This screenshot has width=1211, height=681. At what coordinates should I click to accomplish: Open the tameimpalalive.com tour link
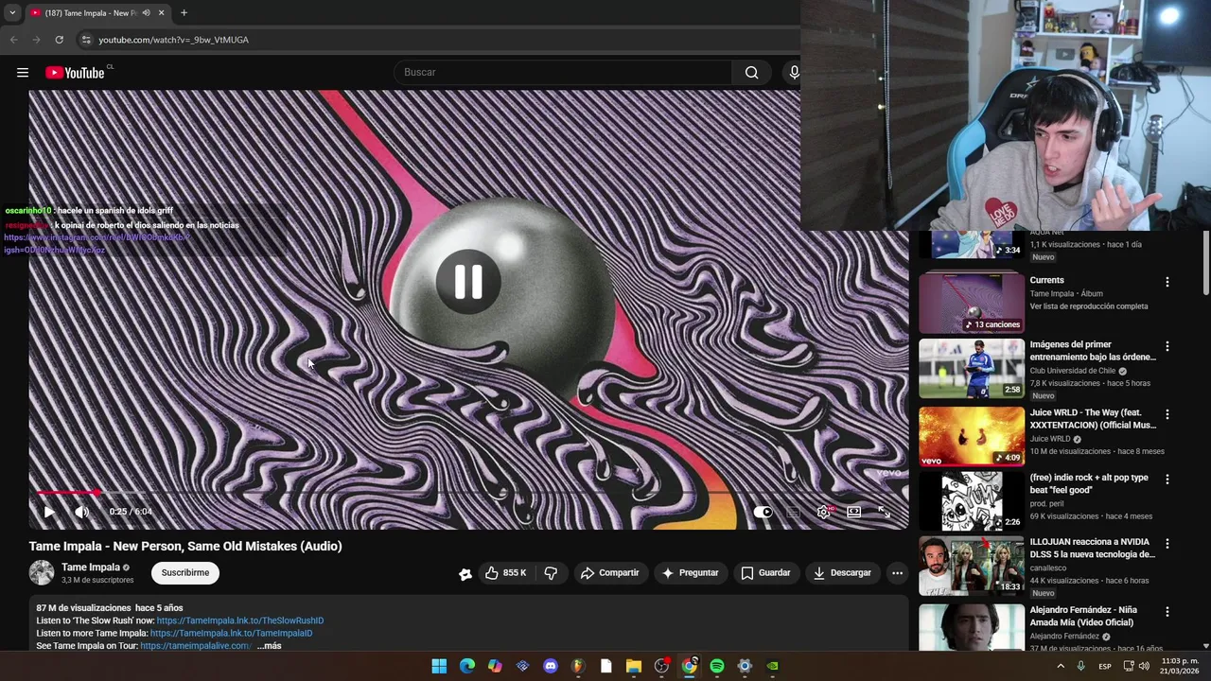pyautogui.click(x=196, y=645)
